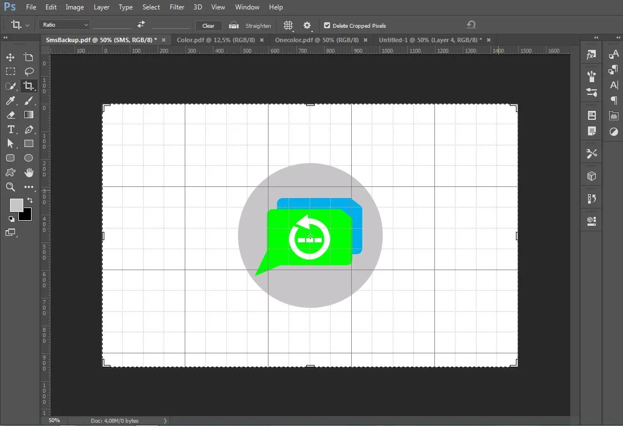Image resolution: width=623 pixels, height=426 pixels.
Task: Select the Artboard tool
Action: 29,57
